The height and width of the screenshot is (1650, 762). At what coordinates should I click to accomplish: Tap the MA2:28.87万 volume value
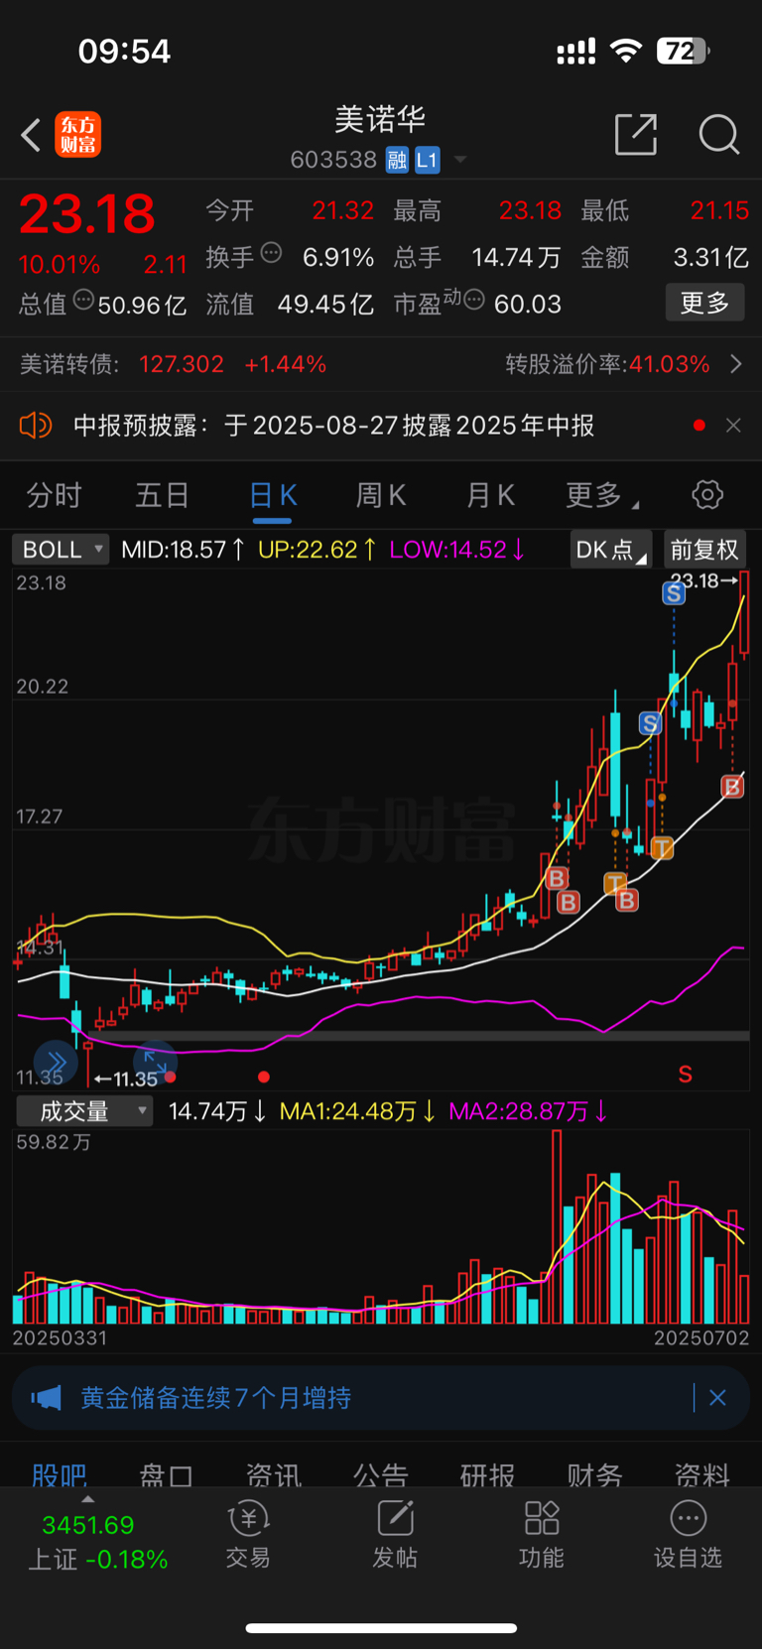(x=528, y=1111)
